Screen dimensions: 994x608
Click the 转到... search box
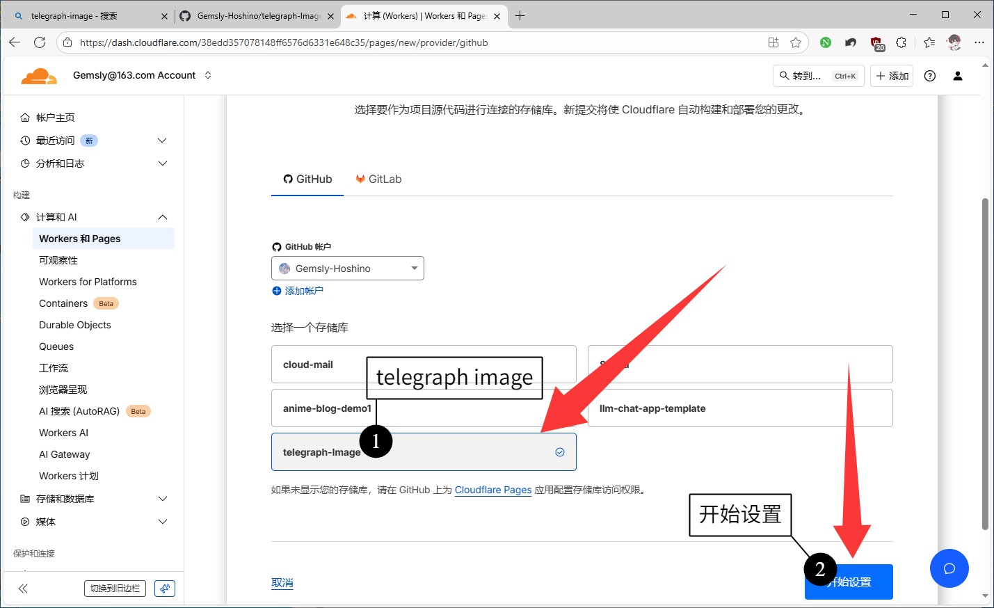tap(818, 76)
